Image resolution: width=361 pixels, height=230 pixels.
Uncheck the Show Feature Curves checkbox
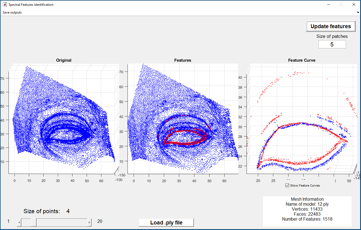tap(287, 185)
